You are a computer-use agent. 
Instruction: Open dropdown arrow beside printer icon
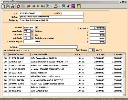pyautogui.click(x=59, y=6)
